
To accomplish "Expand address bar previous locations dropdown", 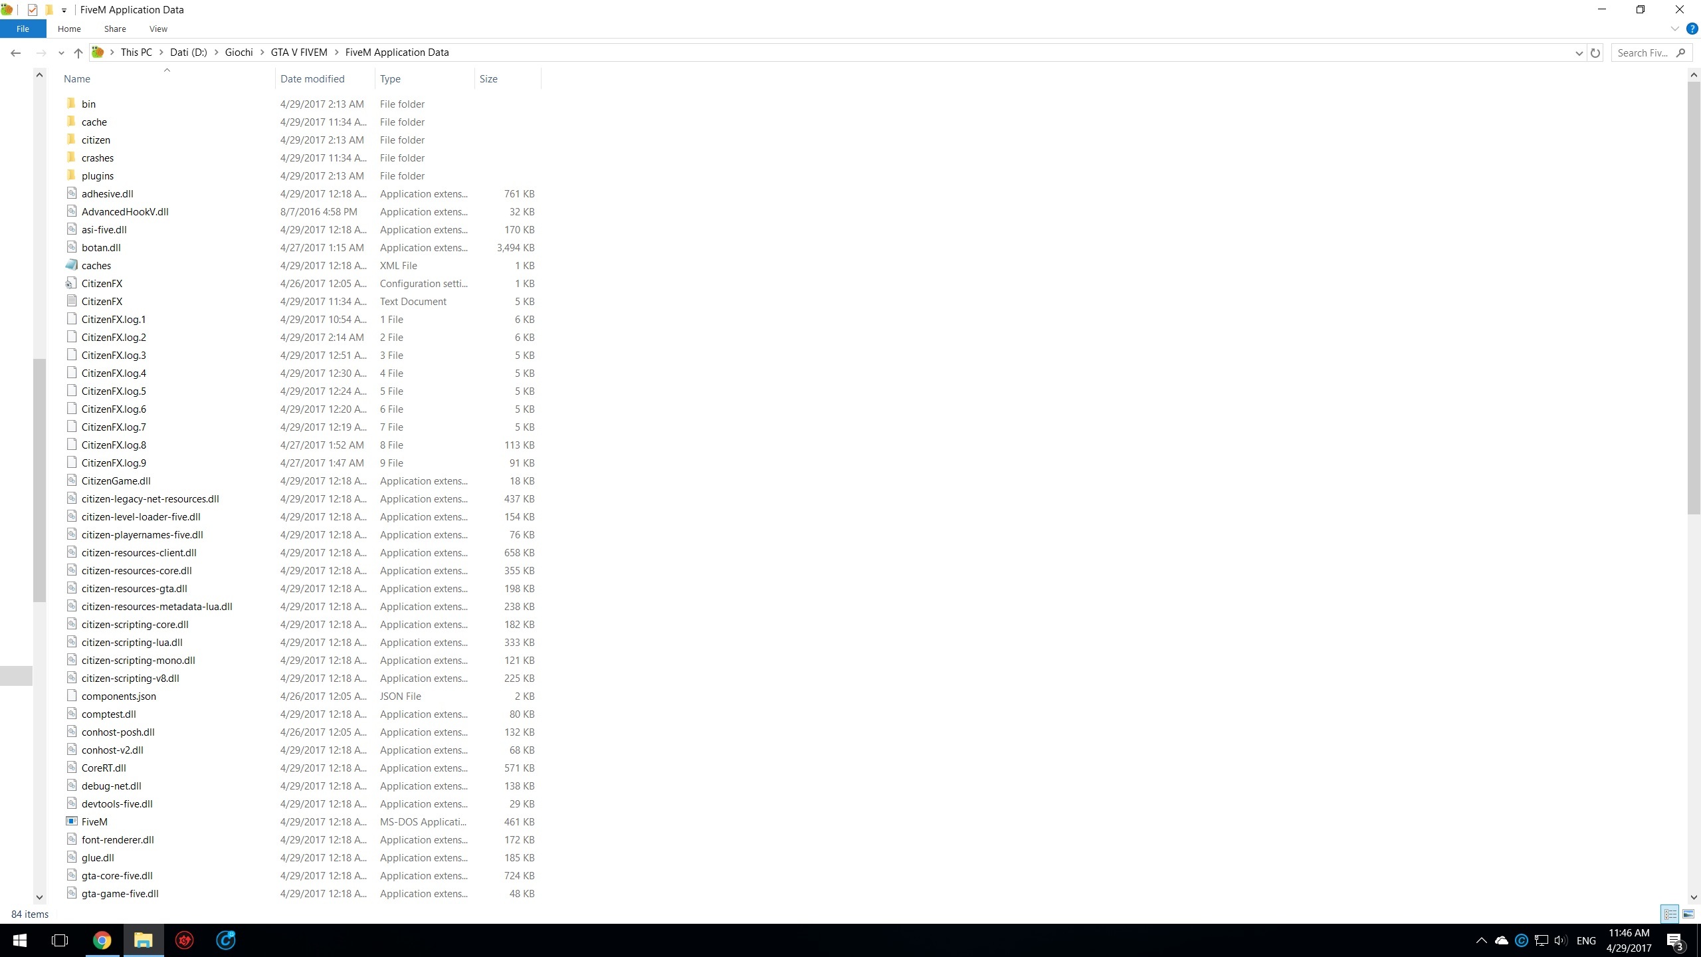I will point(1579,53).
